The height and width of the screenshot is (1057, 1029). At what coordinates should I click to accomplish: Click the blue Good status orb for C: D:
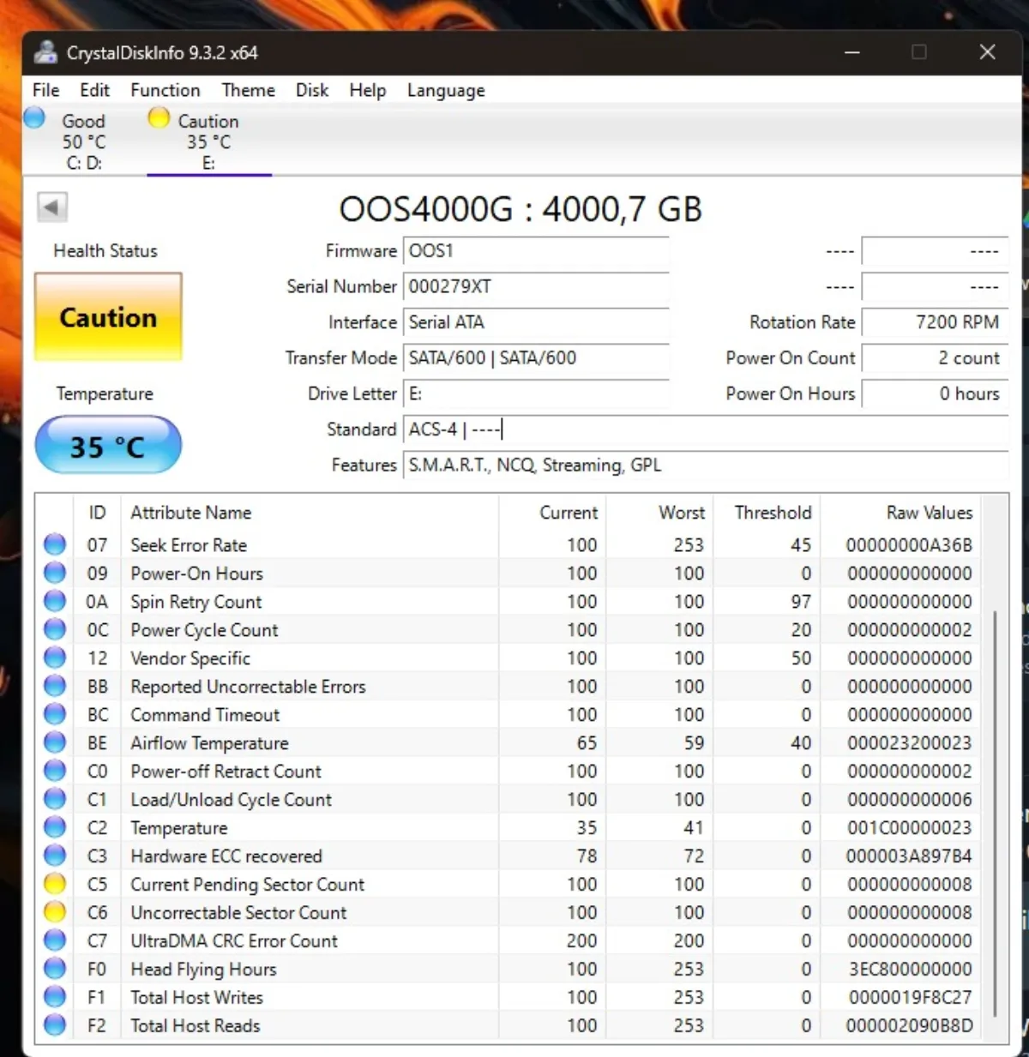pyautogui.click(x=34, y=117)
